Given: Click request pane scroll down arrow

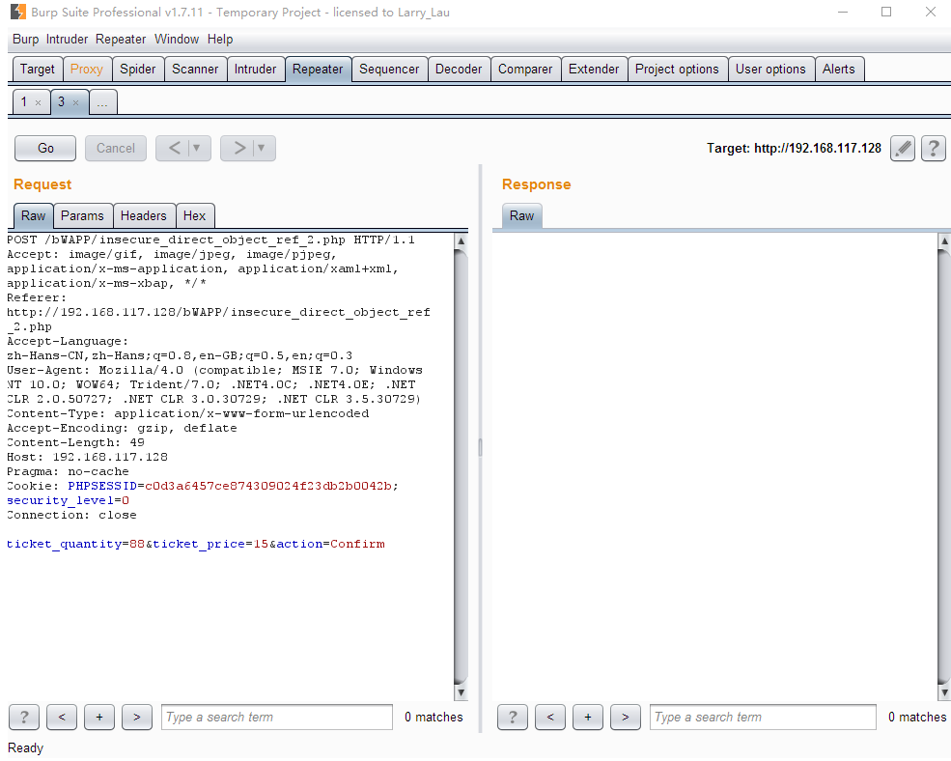Looking at the screenshot, I should click(461, 692).
